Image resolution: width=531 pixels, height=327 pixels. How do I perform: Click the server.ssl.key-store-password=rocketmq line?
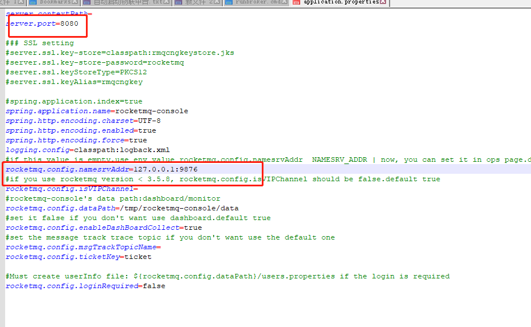[95, 62]
